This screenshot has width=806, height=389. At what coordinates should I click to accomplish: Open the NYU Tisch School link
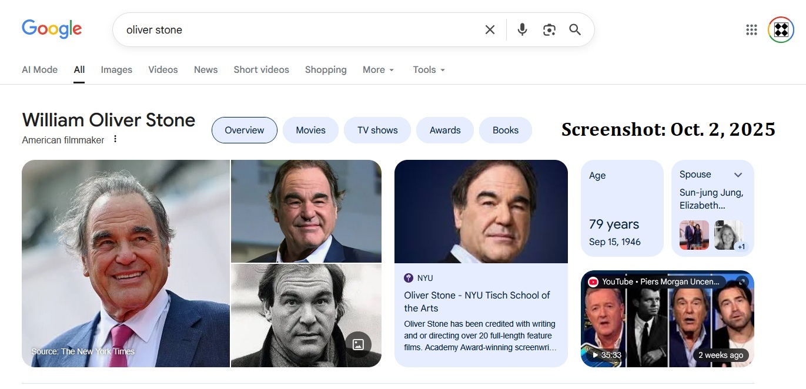click(477, 301)
